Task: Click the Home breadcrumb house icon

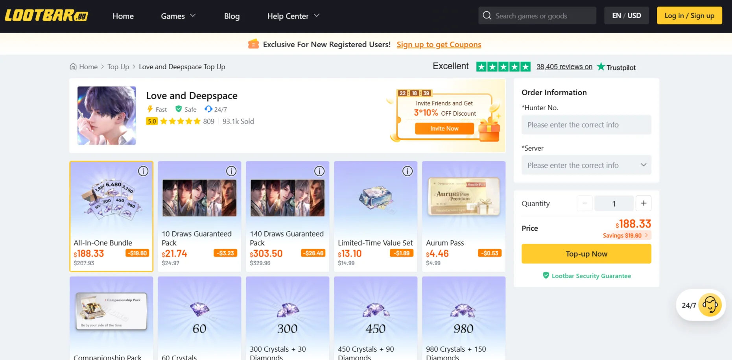Action: [x=73, y=66]
